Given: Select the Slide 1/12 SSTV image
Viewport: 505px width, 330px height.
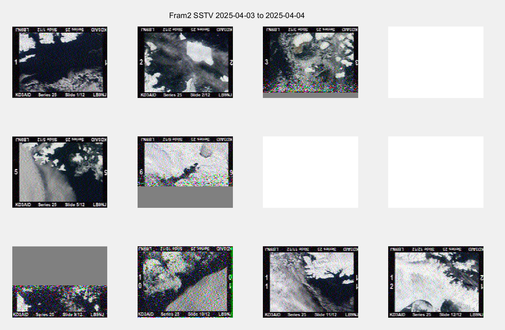Looking at the screenshot, I should pyautogui.click(x=60, y=62).
